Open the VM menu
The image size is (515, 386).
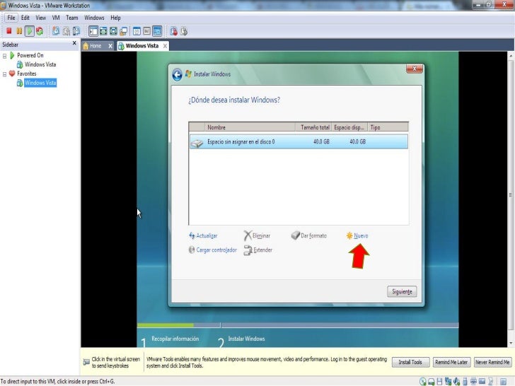pyautogui.click(x=56, y=18)
